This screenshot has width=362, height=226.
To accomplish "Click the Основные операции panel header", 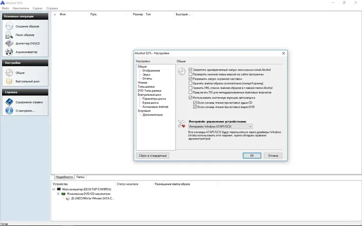I will click(25, 16).
